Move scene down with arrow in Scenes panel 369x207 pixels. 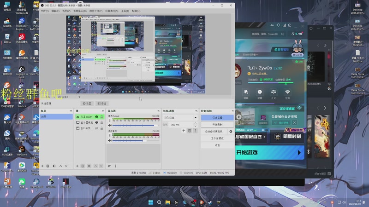coord(66,166)
